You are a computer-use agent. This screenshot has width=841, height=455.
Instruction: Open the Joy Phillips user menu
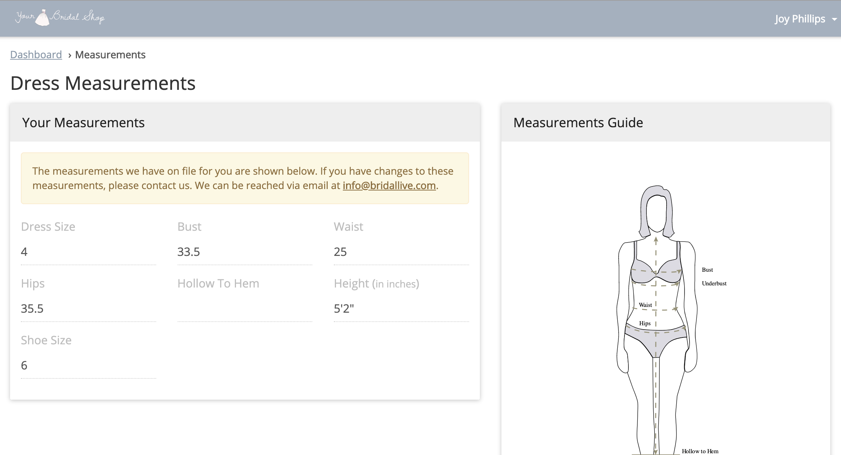[806, 19]
